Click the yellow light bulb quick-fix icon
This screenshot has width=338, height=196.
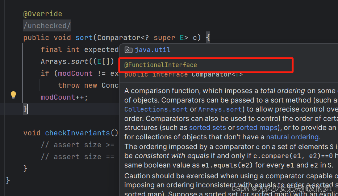pos(13,95)
